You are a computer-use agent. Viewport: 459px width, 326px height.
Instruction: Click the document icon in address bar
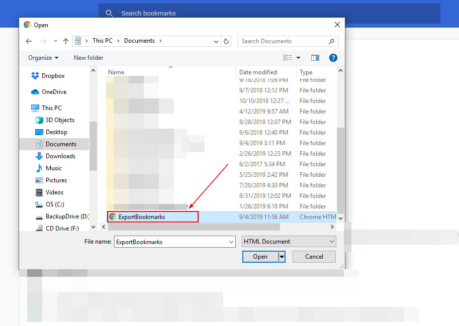pyautogui.click(x=78, y=41)
